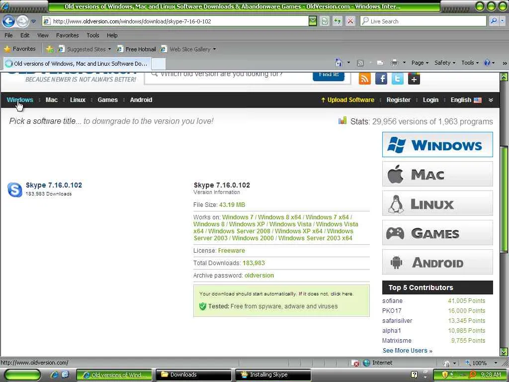Click the Google plus icon on website
Viewport: 509px width, 382px height.
tap(414, 79)
